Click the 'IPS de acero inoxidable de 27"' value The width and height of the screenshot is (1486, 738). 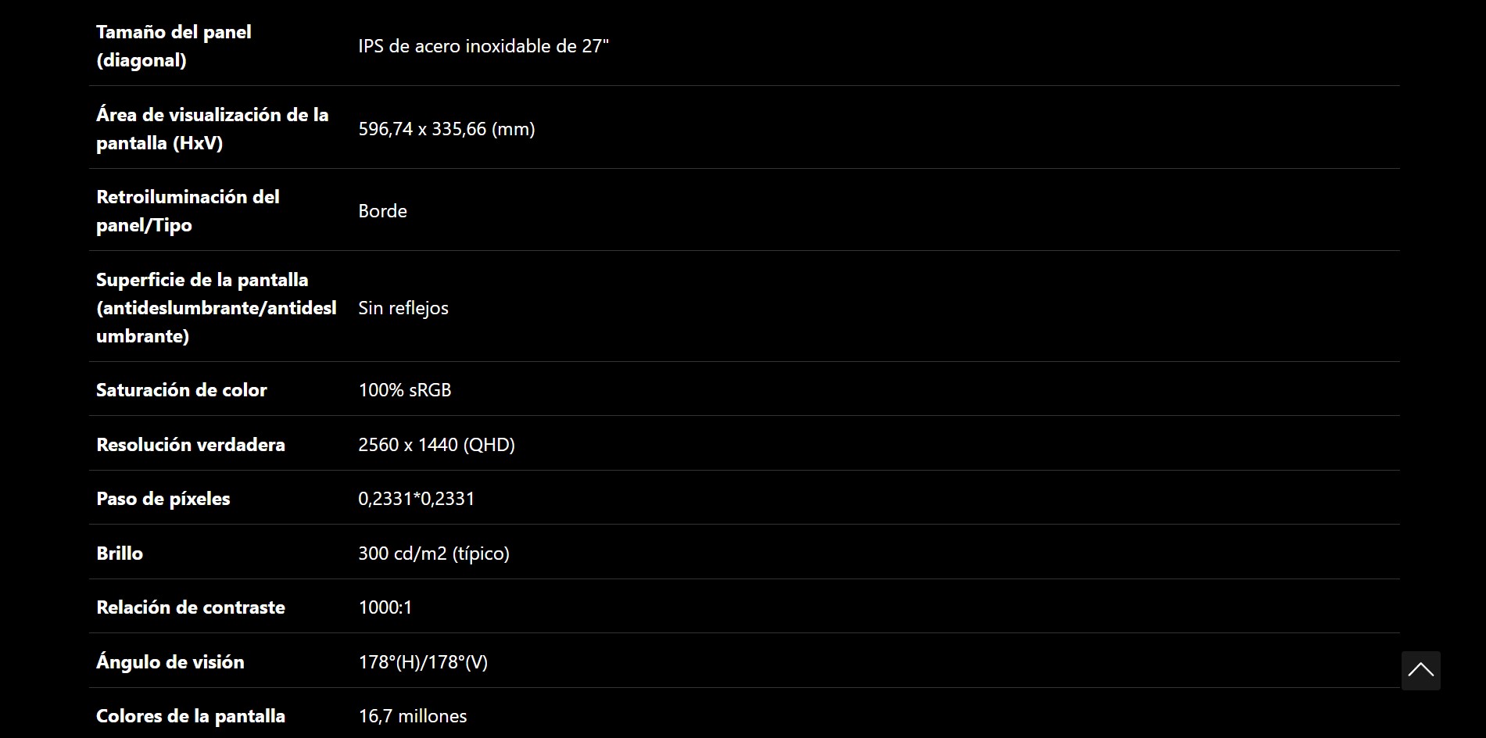483,46
